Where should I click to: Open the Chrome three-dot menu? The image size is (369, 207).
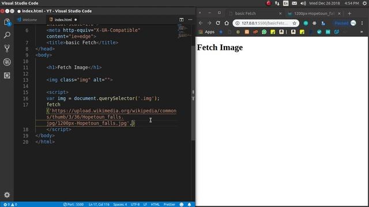click(362, 23)
